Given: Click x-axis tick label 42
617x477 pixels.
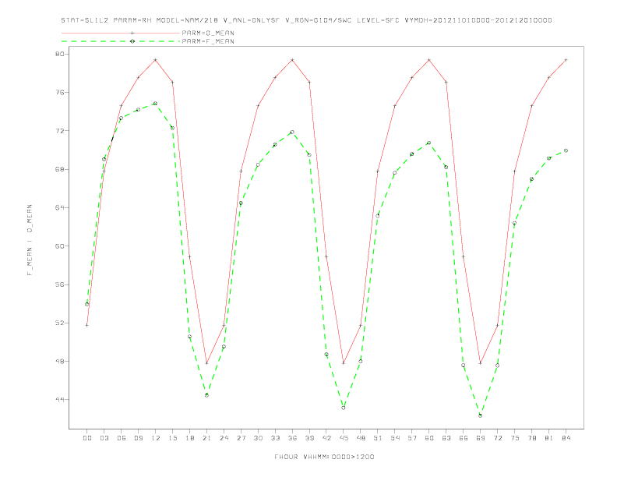Looking at the screenshot, I should pyautogui.click(x=326, y=438).
